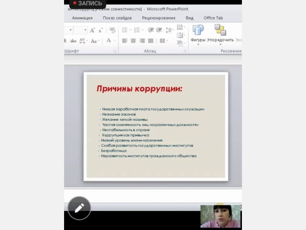Viewport: 306px width, 230px height.
Task: Click the bullet text Незнание законов
Action: 119,114
